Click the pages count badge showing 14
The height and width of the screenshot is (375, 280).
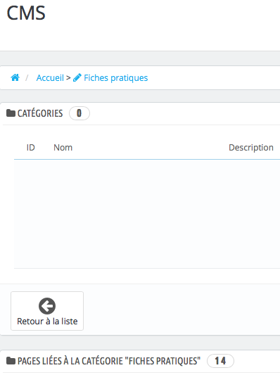[220, 361]
